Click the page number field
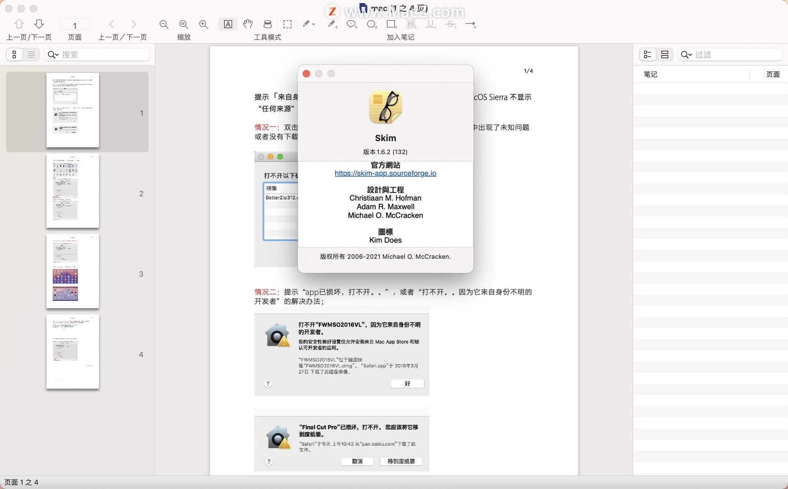Image resolution: width=788 pixels, height=489 pixels. click(75, 25)
